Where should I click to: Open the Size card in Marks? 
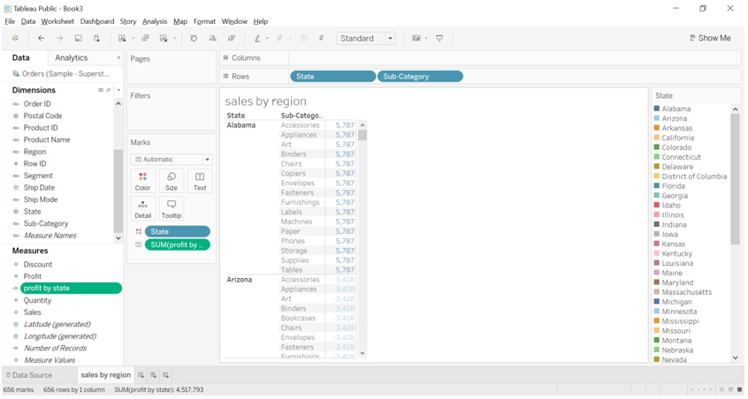tap(172, 182)
